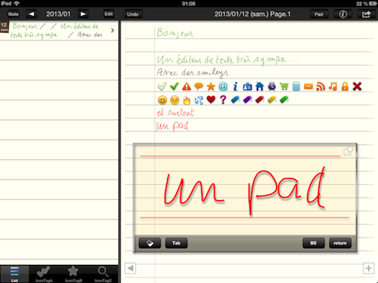
Task: Check the Wi-Fi status icon
Action: point(17,3)
